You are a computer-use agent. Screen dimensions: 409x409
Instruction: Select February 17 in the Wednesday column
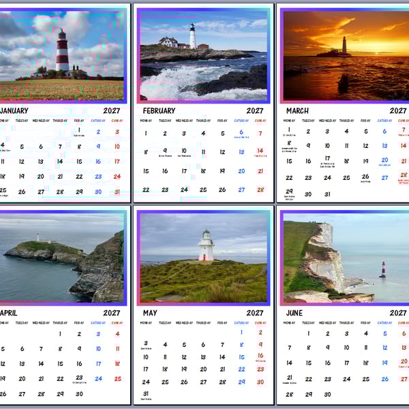(x=184, y=171)
